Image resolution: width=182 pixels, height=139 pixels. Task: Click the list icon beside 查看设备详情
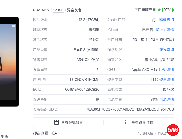[127, 122]
